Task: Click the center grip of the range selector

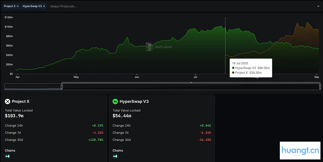Action: point(191,83)
